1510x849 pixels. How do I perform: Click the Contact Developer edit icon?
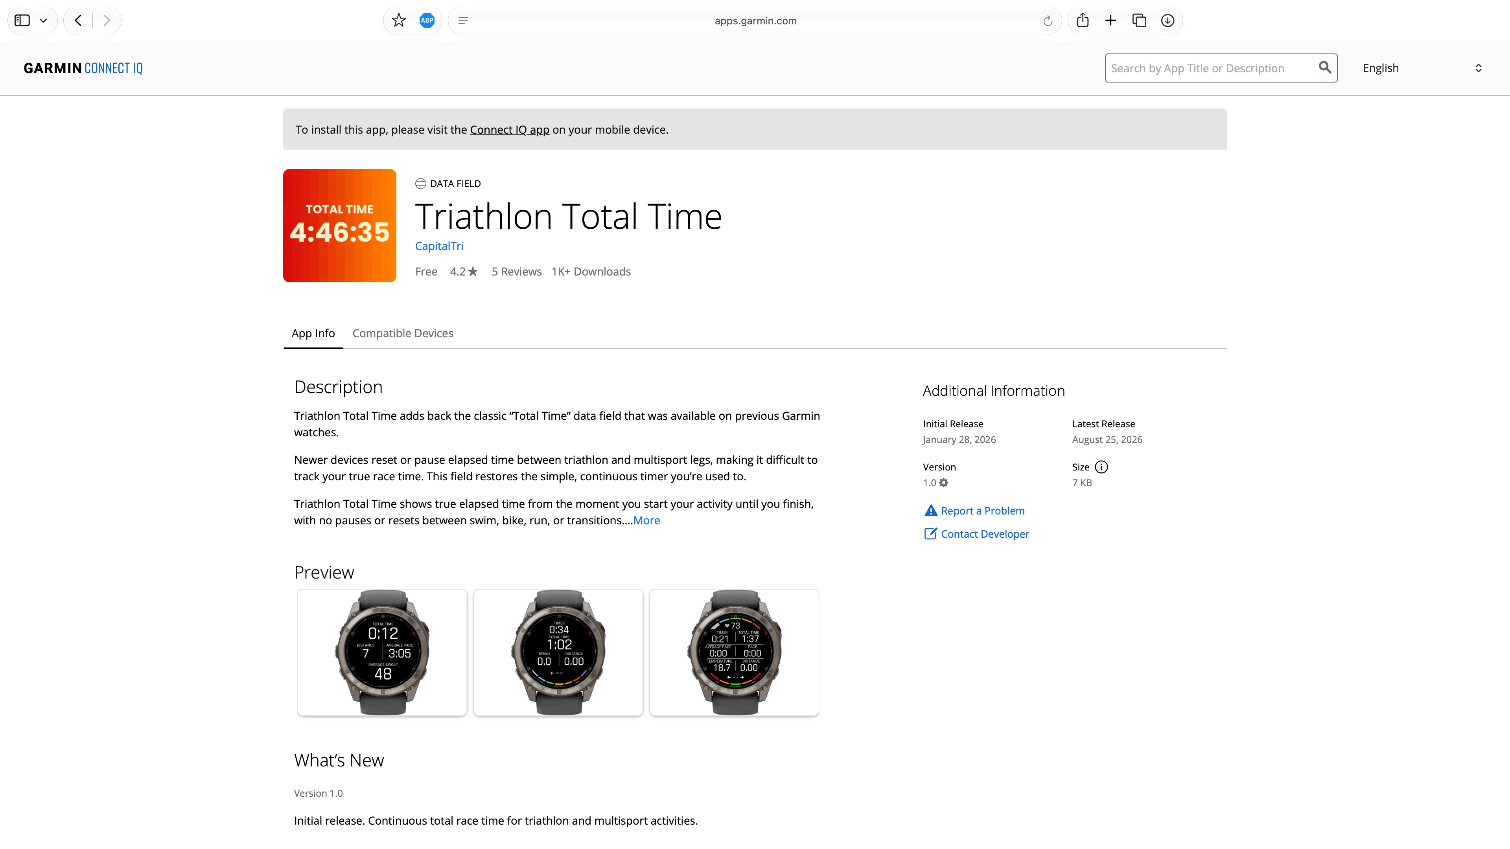click(930, 533)
